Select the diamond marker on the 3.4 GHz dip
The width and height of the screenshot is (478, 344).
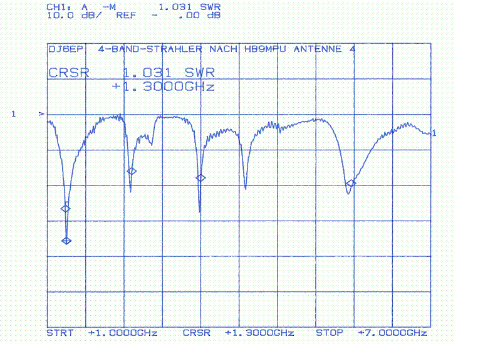(x=200, y=178)
